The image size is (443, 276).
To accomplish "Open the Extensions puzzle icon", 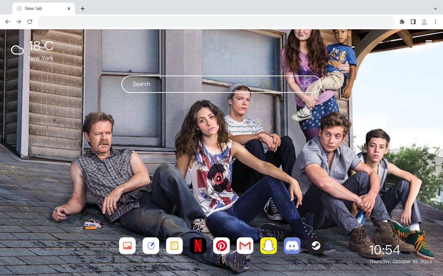I will pyautogui.click(x=402, y=22).
